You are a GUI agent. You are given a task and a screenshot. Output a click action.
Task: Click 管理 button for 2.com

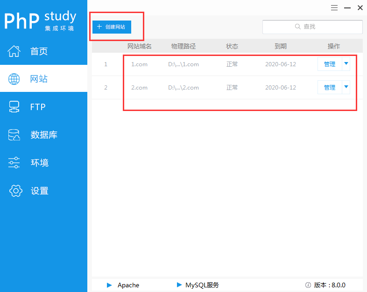pyautogui.click(x=330, y=87)
